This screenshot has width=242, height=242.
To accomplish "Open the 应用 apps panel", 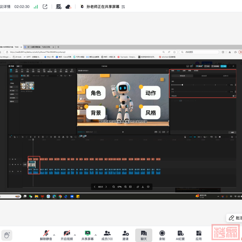I will [x=199, y=233].
